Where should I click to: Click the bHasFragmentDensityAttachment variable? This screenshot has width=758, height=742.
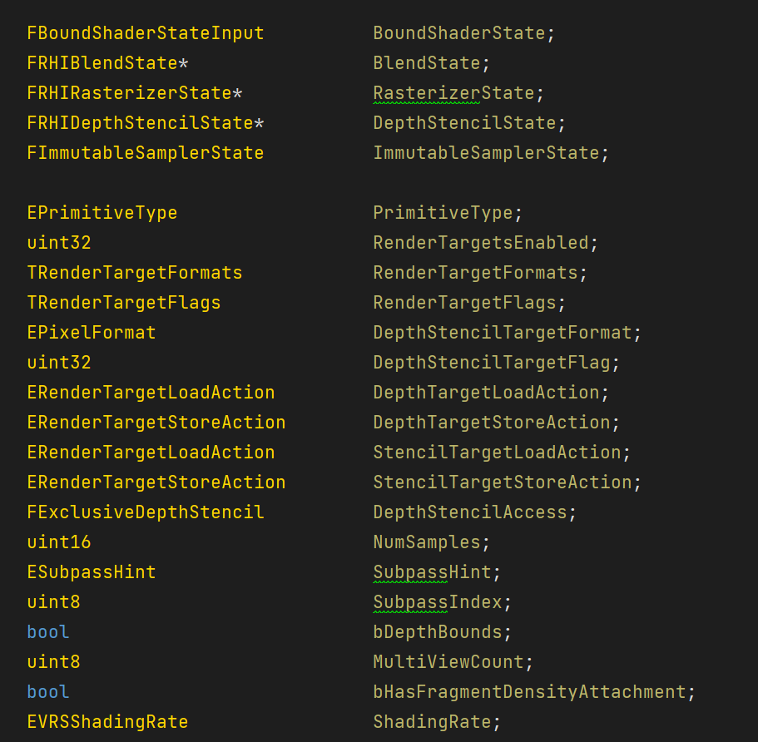[528, 692]
